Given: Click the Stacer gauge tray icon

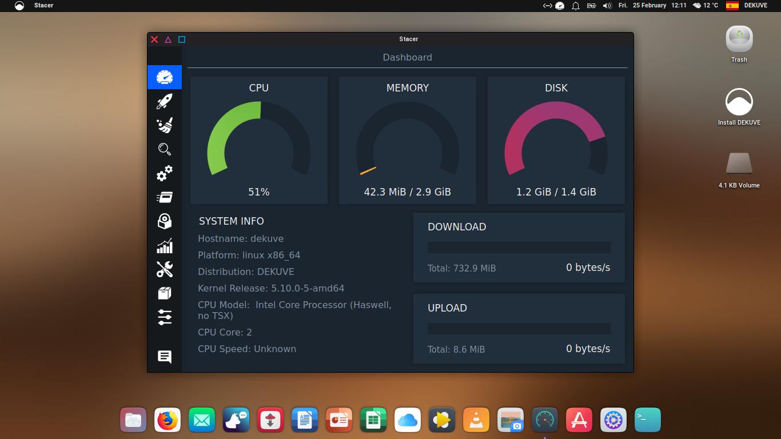Looking at the screenshot, I should tap(560, 6).
